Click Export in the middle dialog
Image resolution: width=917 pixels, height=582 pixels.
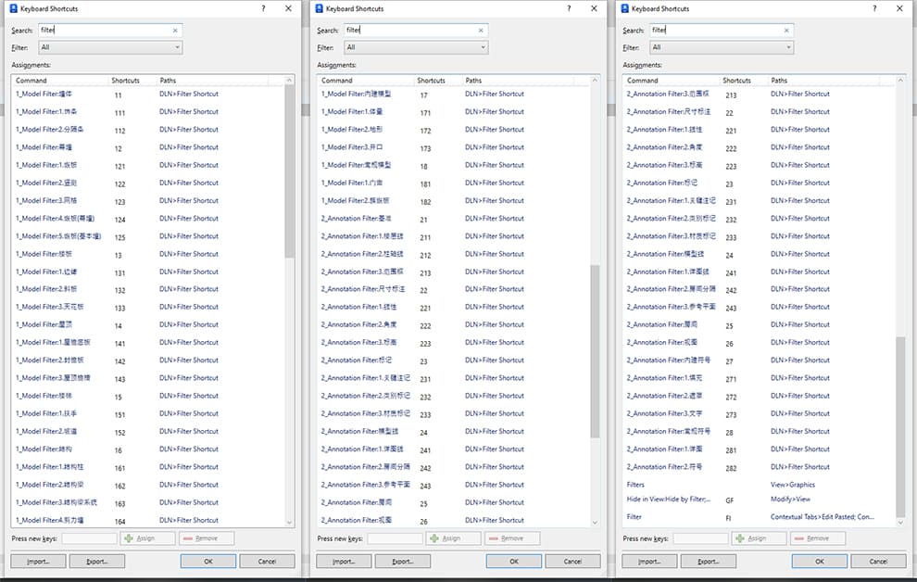403,561
